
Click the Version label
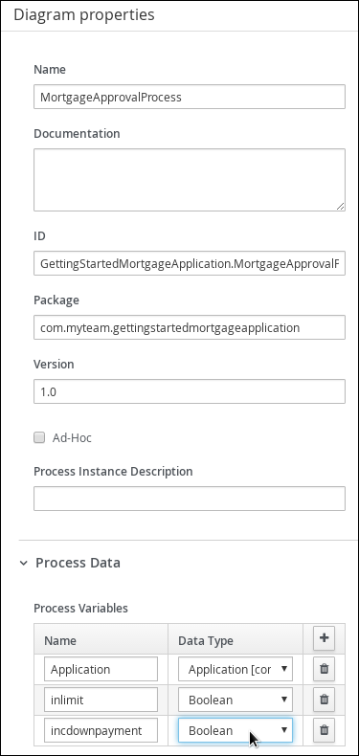pyautogui.click(x=54, y=364)
